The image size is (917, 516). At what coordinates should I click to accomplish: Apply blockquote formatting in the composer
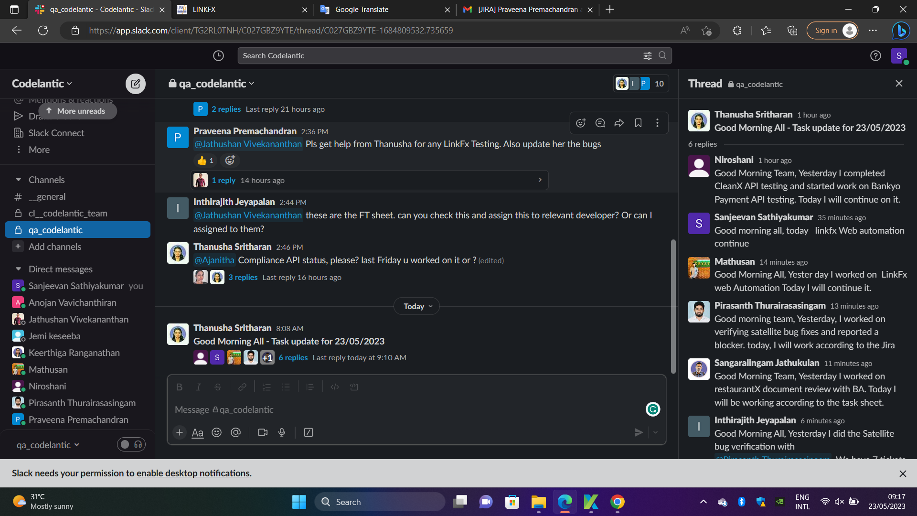coord(310,387)
